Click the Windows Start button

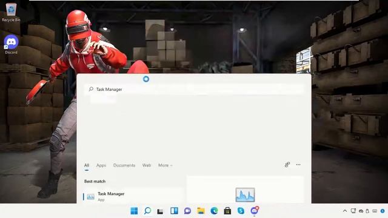point(134,211)
